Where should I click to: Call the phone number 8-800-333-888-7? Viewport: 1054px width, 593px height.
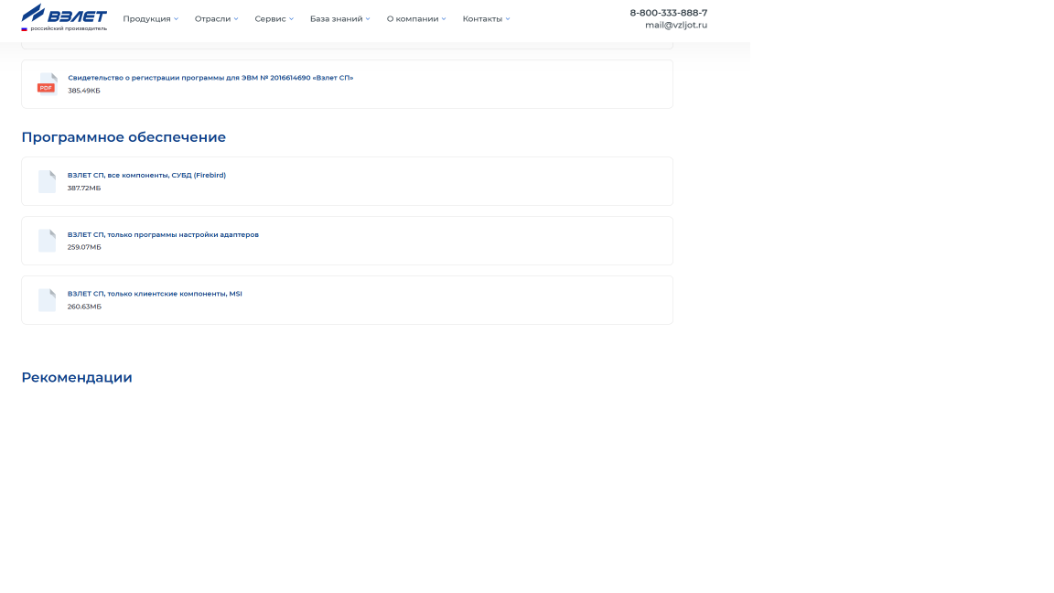[x=668, y=13]
